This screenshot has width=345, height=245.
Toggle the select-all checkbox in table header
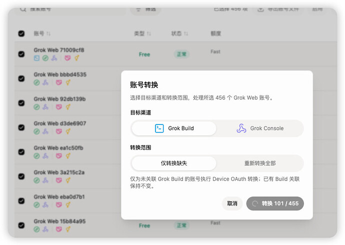[21, 33]
